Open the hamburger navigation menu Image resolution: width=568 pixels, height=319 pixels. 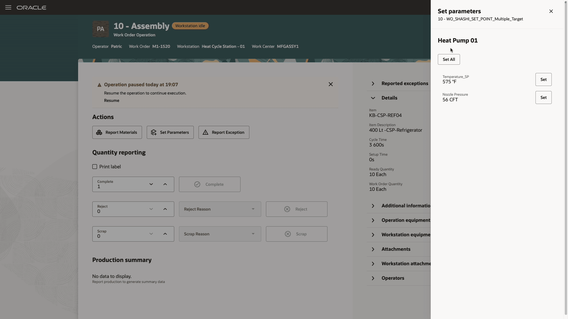[8, 7]
